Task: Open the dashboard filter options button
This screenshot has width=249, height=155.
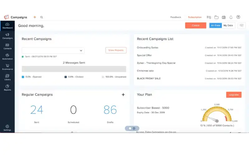Action: tap(241, 25)
